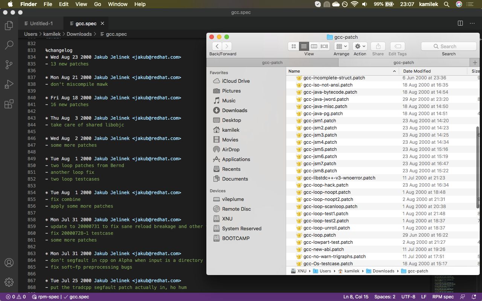The width and height of the screenshot is (482, 301).
Task: Click the split editor right icon
Action: coord(460,23)
